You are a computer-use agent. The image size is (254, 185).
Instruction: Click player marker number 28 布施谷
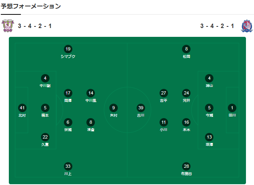click(x=186, y=166)
